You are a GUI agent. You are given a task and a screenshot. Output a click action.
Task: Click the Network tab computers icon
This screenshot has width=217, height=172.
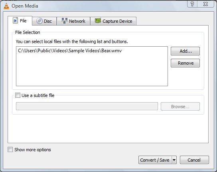65,21
